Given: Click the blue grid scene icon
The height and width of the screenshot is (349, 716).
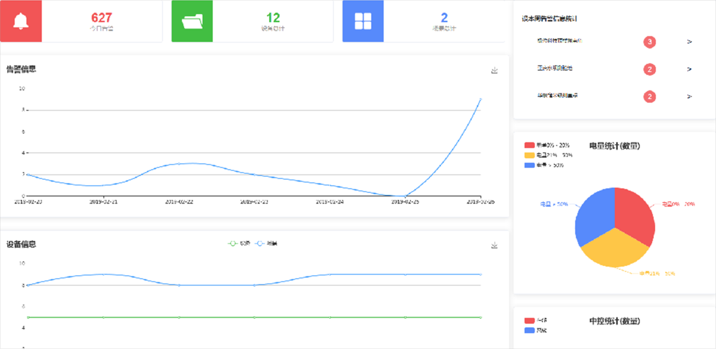Looking at the screenshot, I should tap(363, 21).
